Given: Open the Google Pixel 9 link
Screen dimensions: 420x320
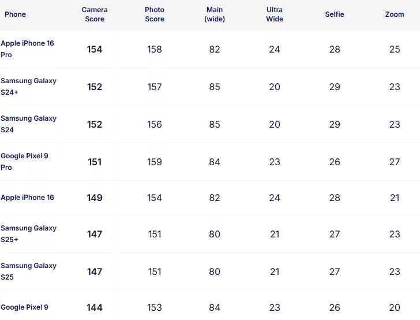Looking at the screenshot, I should click(24, 307).
